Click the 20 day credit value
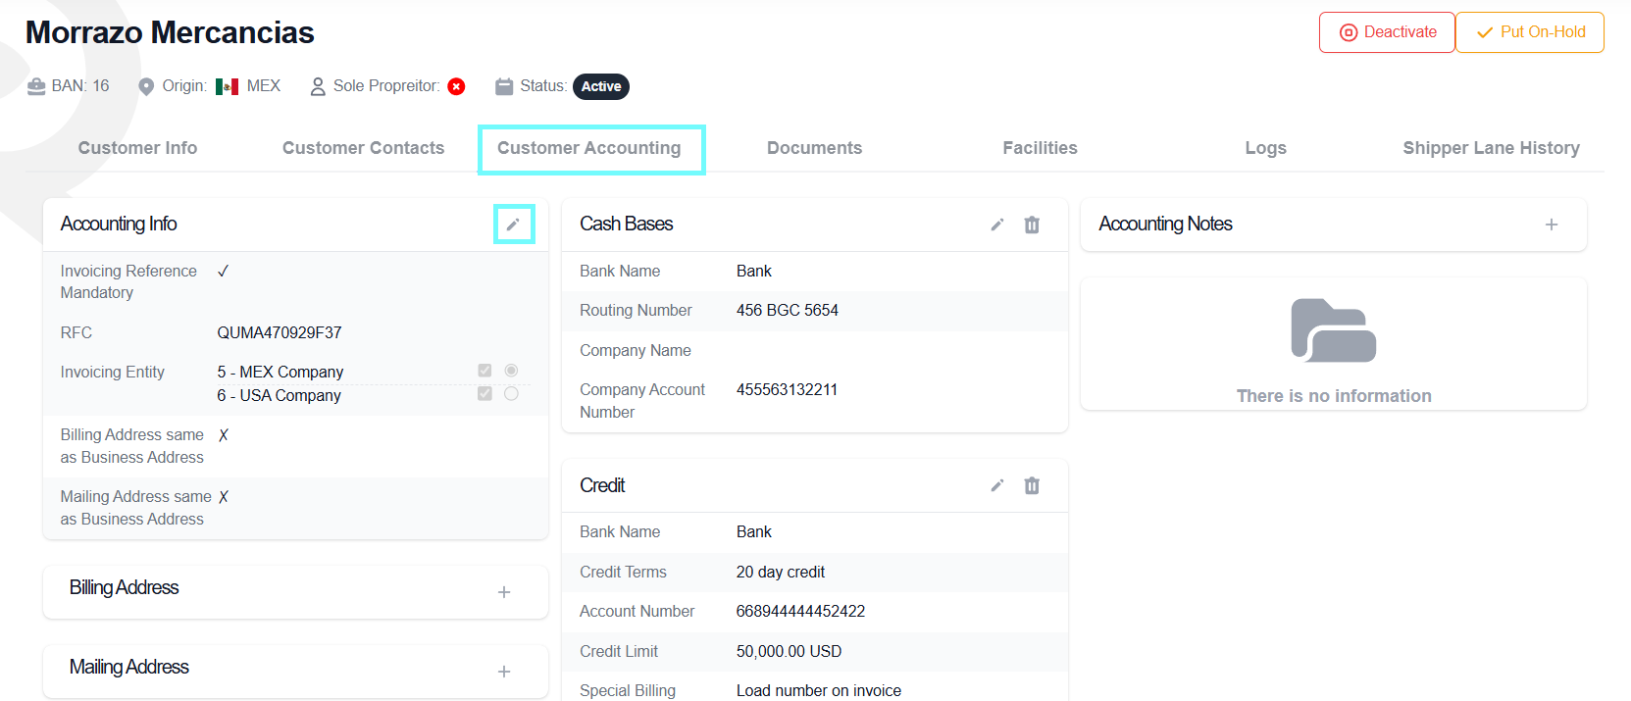Viewport: 1631px width, 701px height. point(781,573)
